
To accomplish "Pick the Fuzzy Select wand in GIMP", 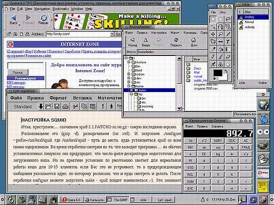I will click(213, 27).
